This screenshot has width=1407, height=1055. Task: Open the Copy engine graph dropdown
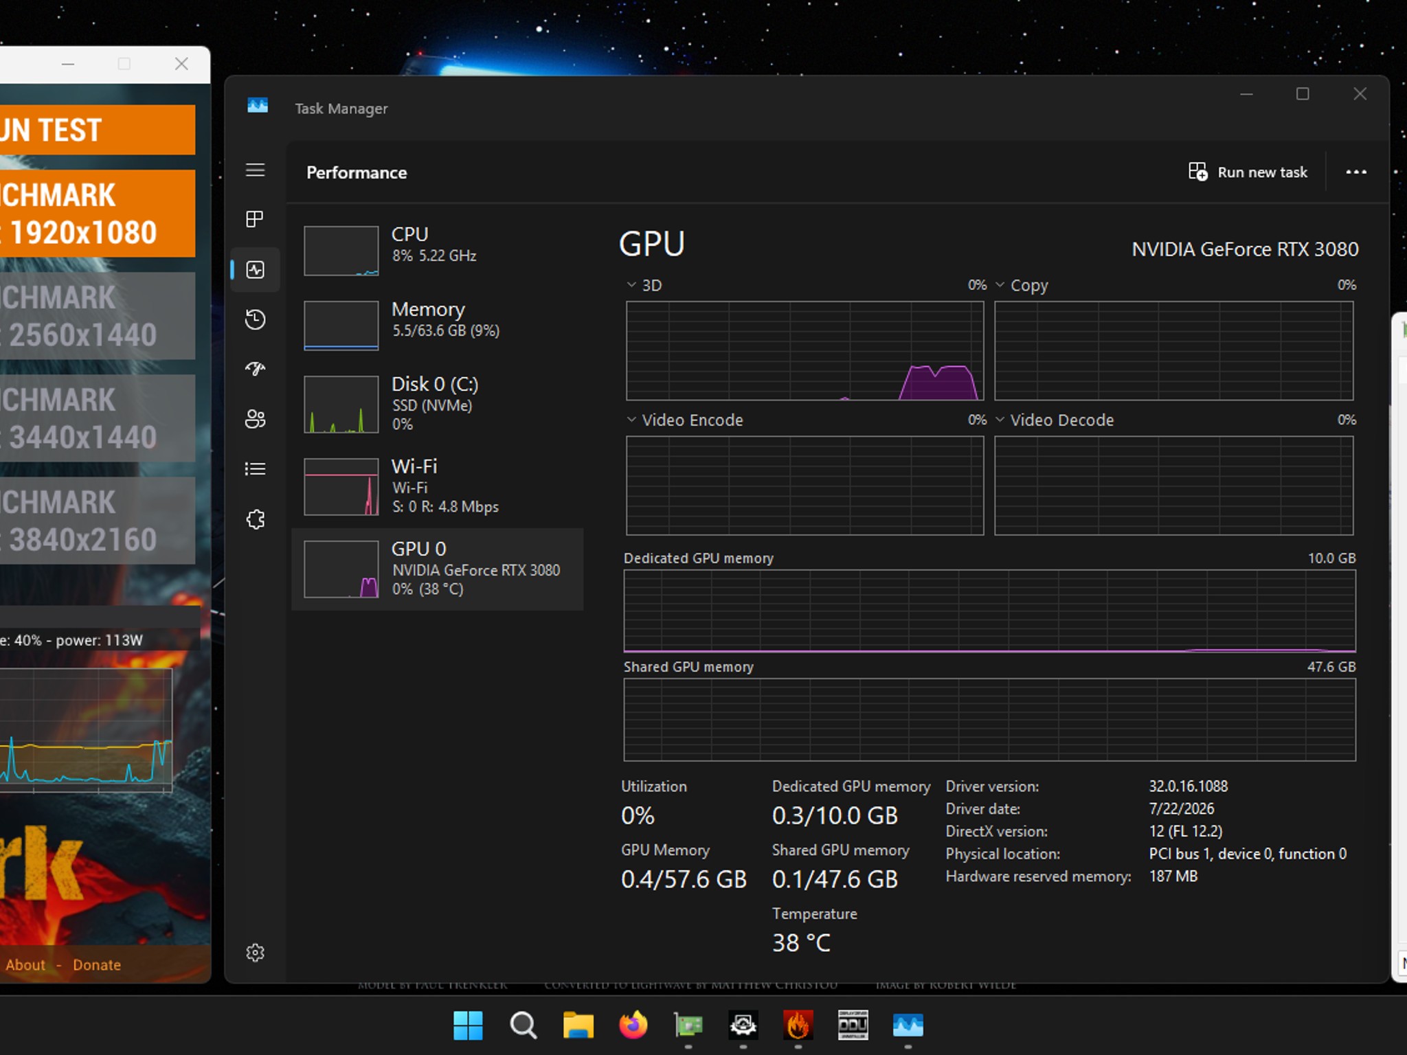point(1000,284)
